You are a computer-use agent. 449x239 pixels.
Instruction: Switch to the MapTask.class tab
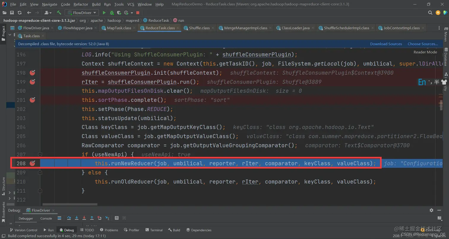tap(119, 28)
